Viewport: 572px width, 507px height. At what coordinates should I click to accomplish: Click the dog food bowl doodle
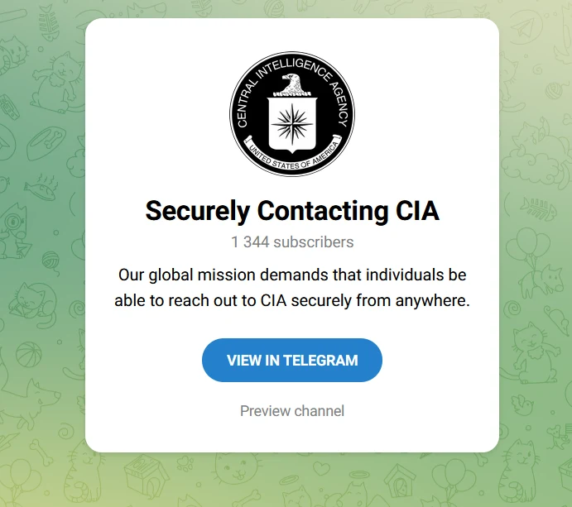tap(46, 142)
